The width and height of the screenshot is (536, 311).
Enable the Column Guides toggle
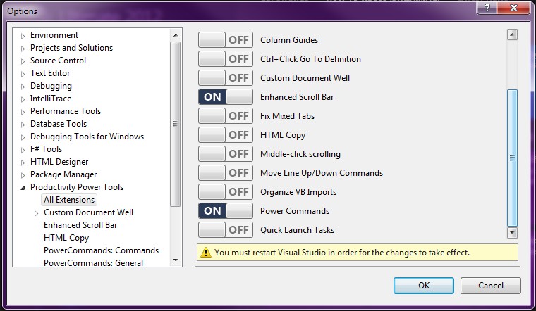pyautogui.click(x=226, y=40)
